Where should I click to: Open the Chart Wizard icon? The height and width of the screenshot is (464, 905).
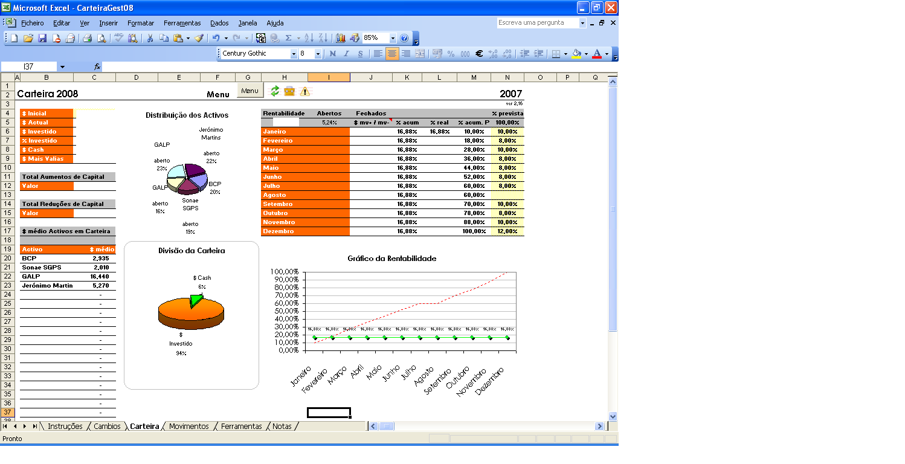[x=341, y=38]
